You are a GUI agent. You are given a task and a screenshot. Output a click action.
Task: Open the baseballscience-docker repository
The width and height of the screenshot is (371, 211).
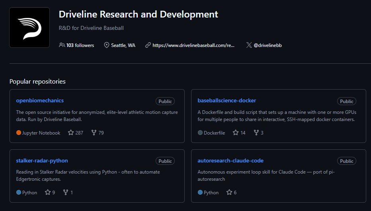click(x=227, y=101)
